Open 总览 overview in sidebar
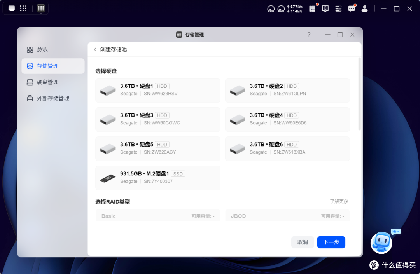 (53, 50)
